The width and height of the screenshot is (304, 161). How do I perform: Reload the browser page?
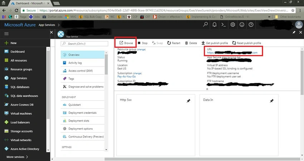coord(16,10)
